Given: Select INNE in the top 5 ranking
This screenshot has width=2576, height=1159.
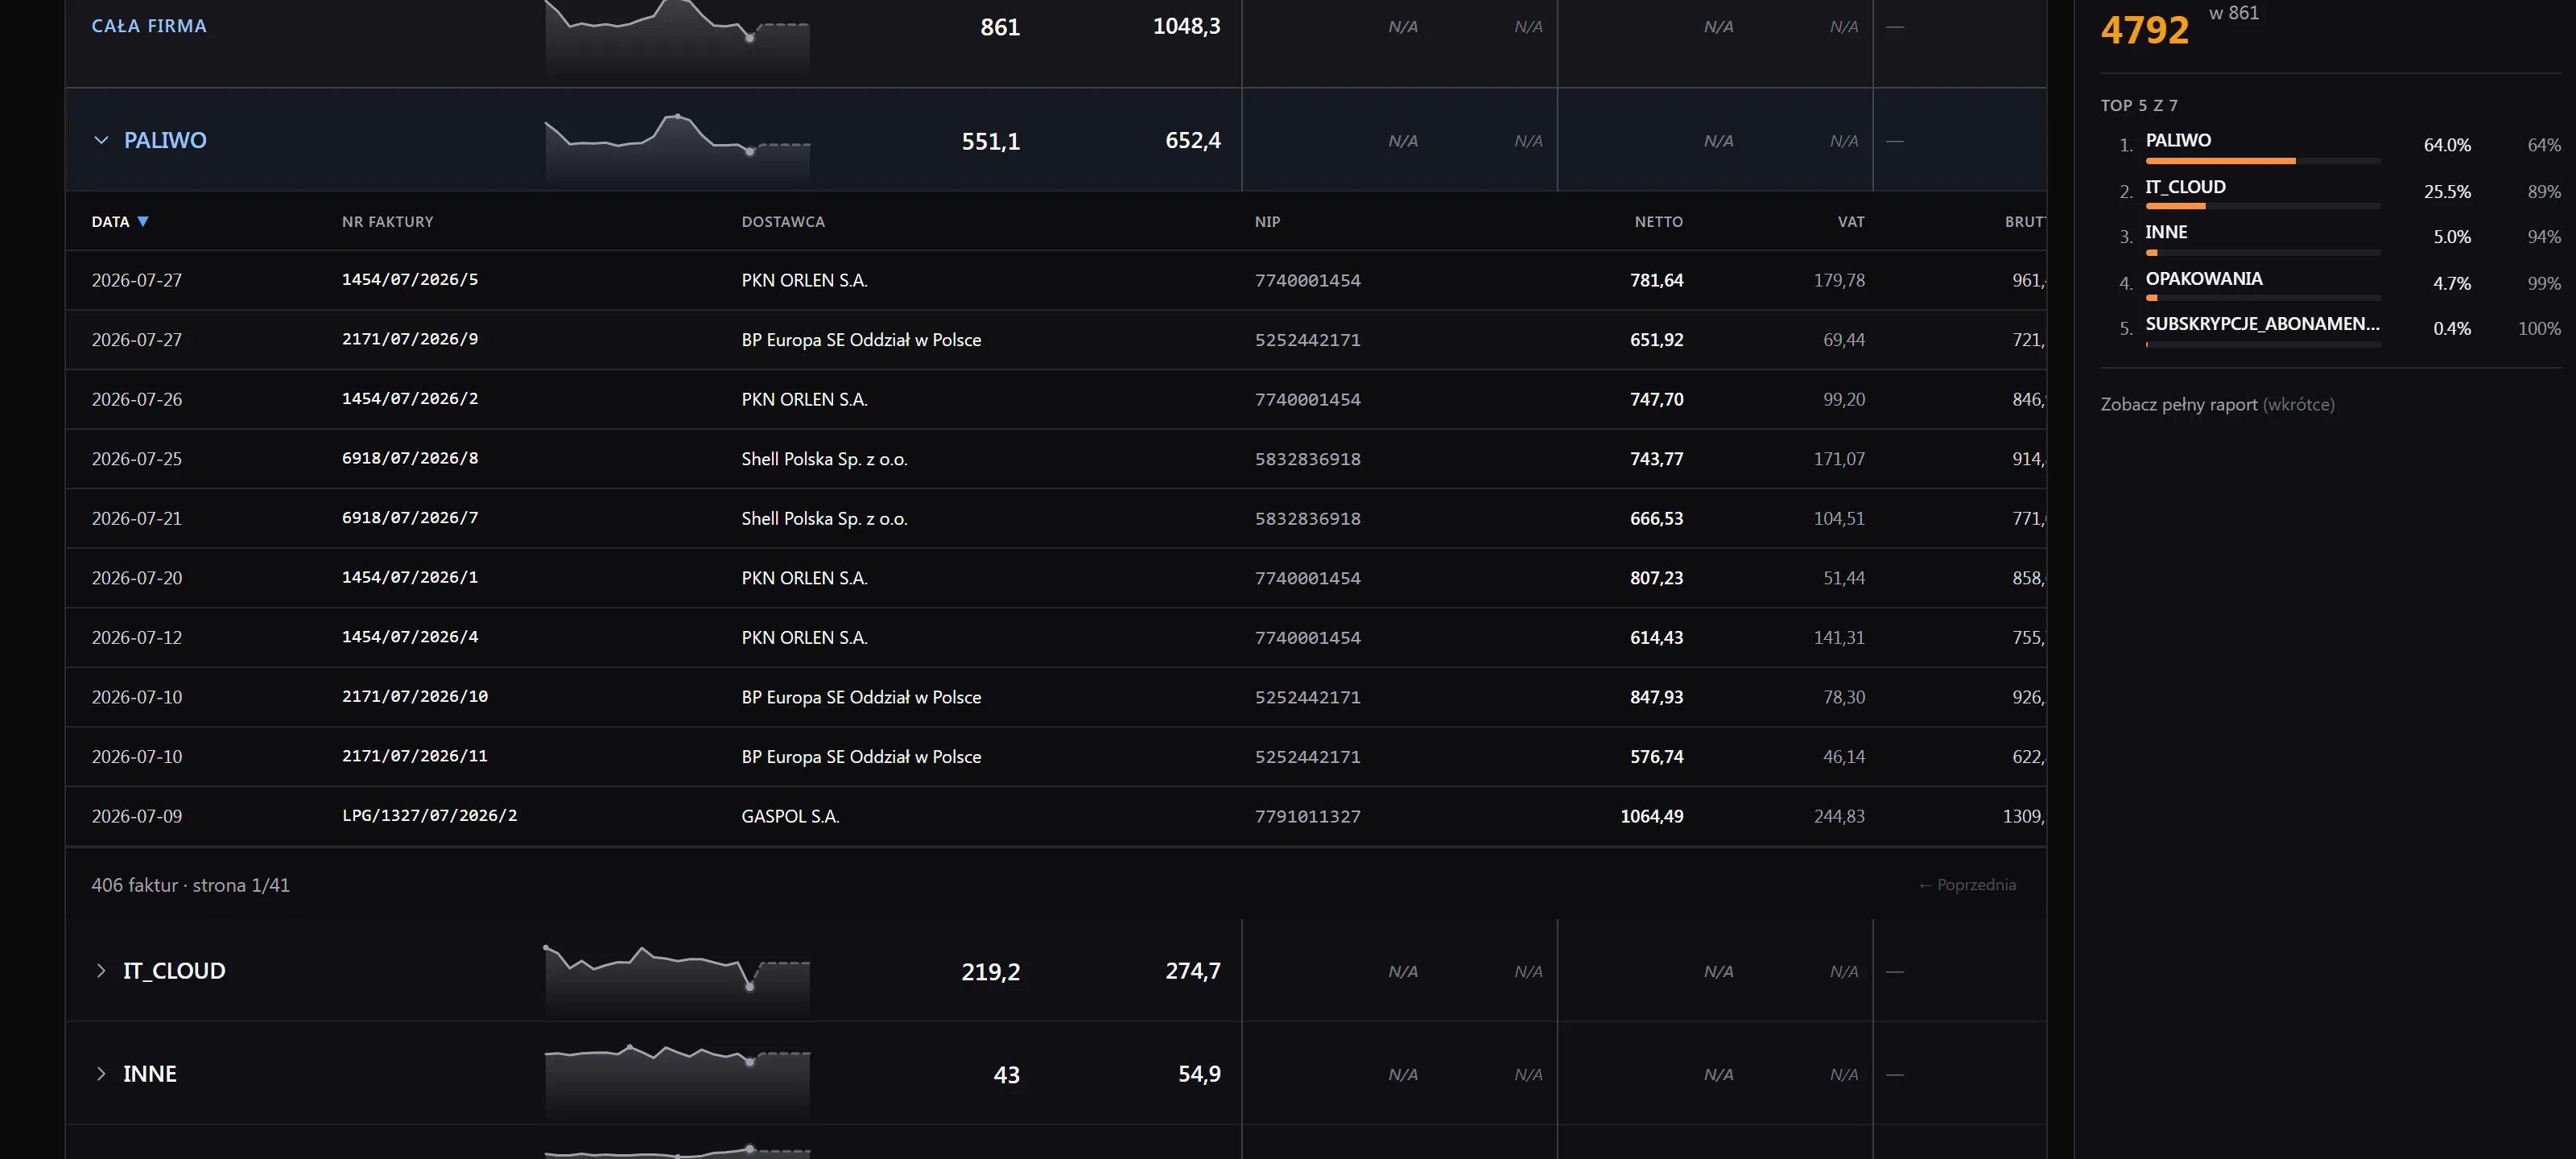Looking at the screenshot, I should (x=2166, y=232).
